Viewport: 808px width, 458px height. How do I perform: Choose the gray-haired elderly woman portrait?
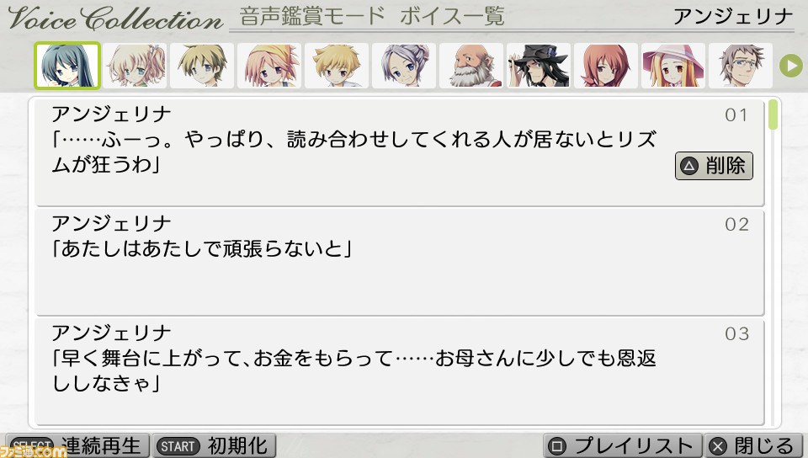[403, 66]
